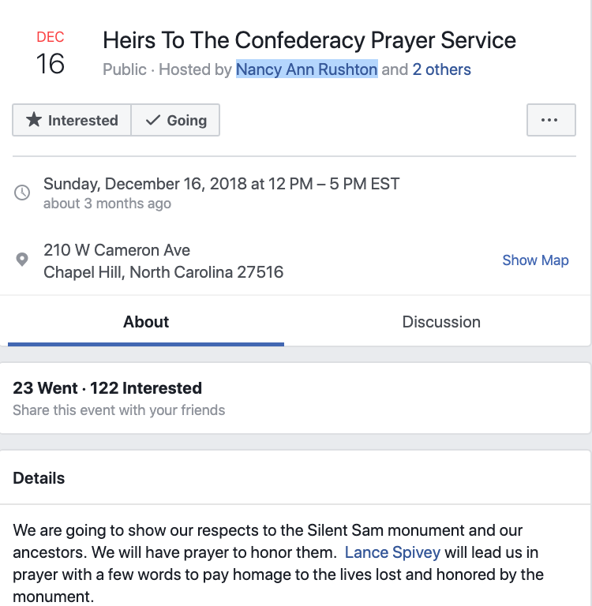Open host Nancy Ann Rushton's profile
Viewport: 592px width, 606px height.
coord(306,69)
